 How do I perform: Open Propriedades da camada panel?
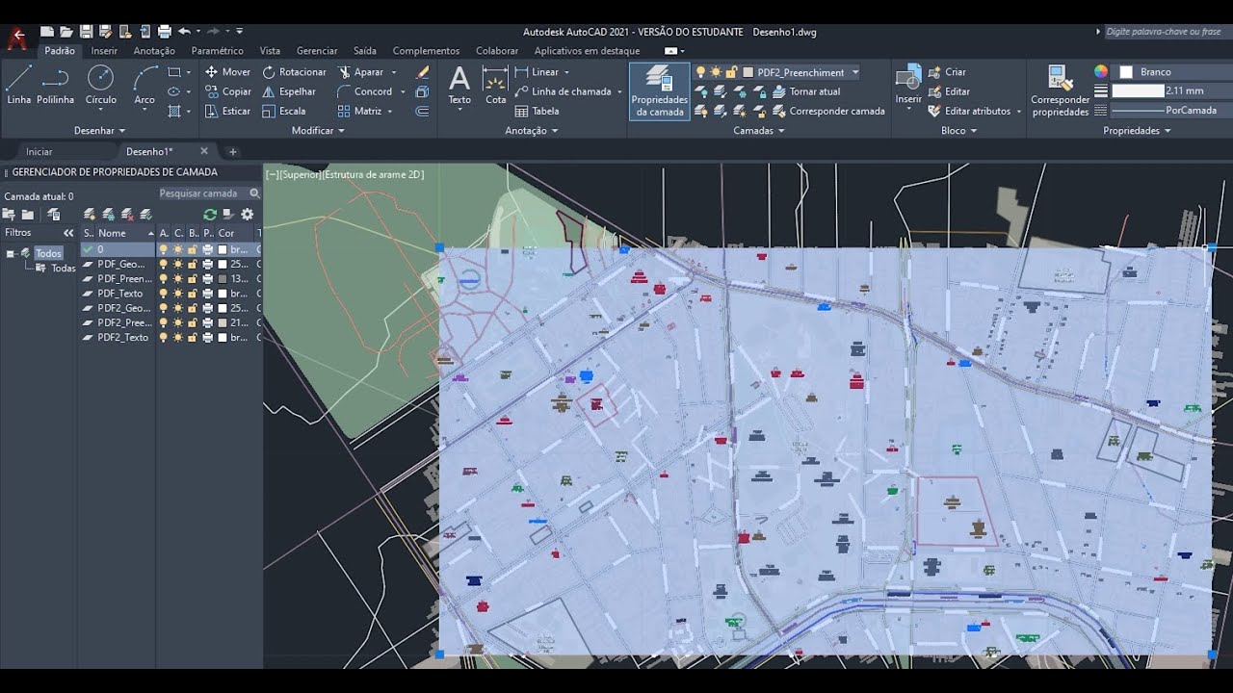660,91
